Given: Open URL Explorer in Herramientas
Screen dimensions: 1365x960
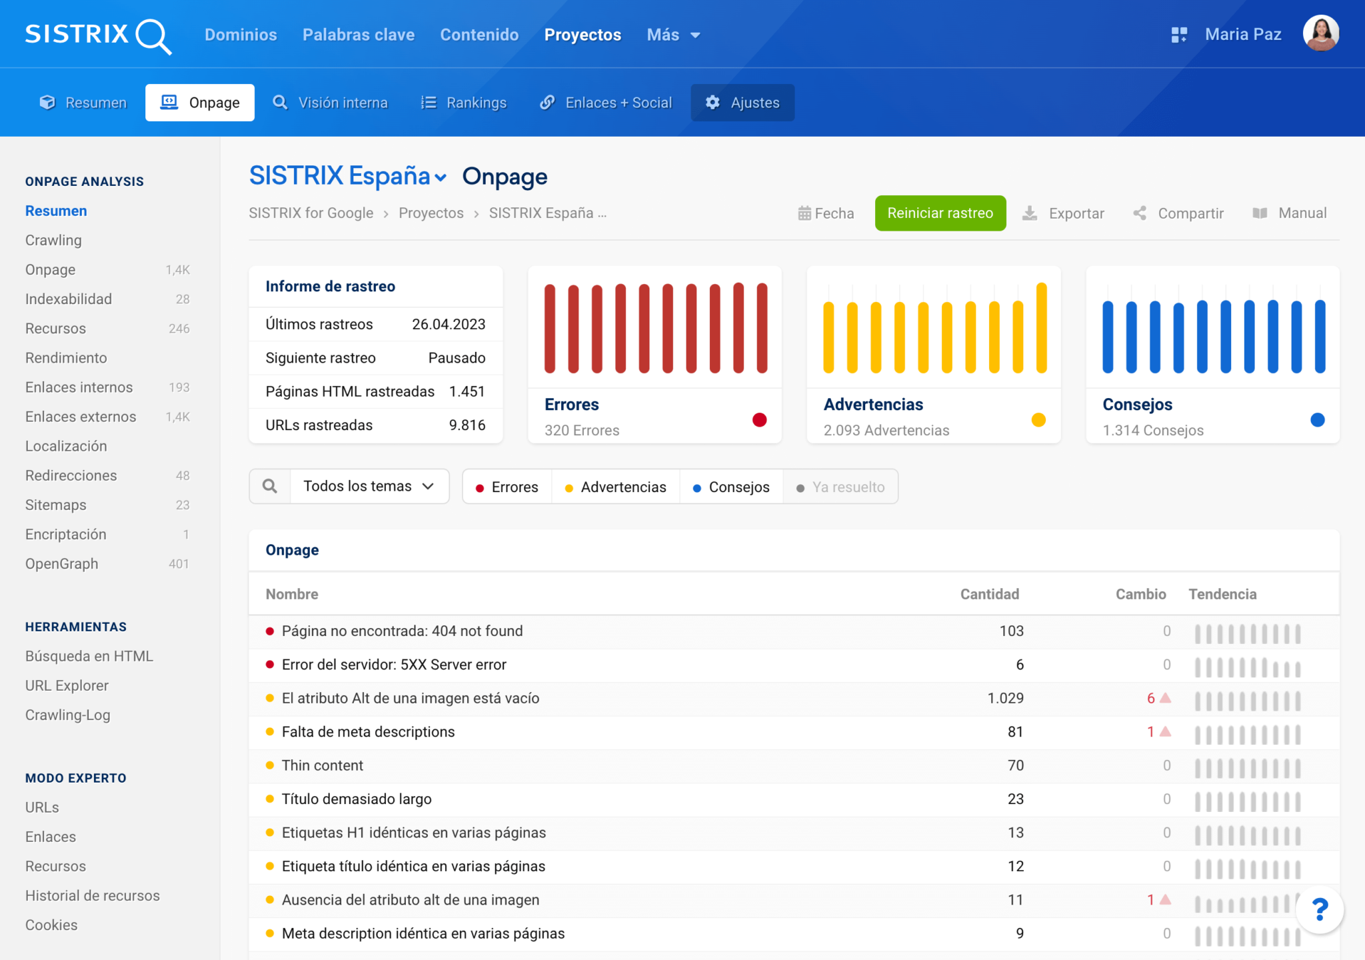Looking at the screenshot, I should click(x=67, y=685).
